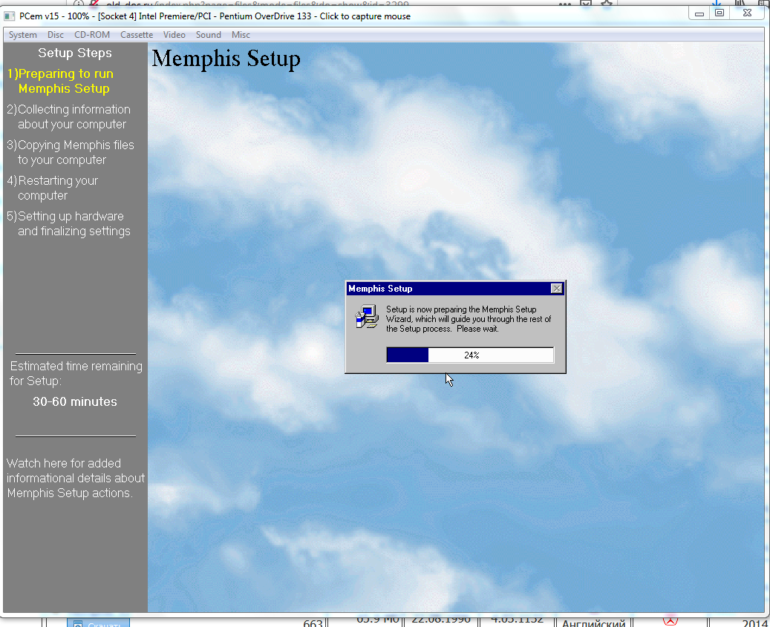
Task: Open the System menu
Action: 22,35
